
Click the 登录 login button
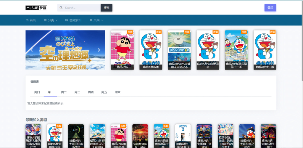click(270, 8)
